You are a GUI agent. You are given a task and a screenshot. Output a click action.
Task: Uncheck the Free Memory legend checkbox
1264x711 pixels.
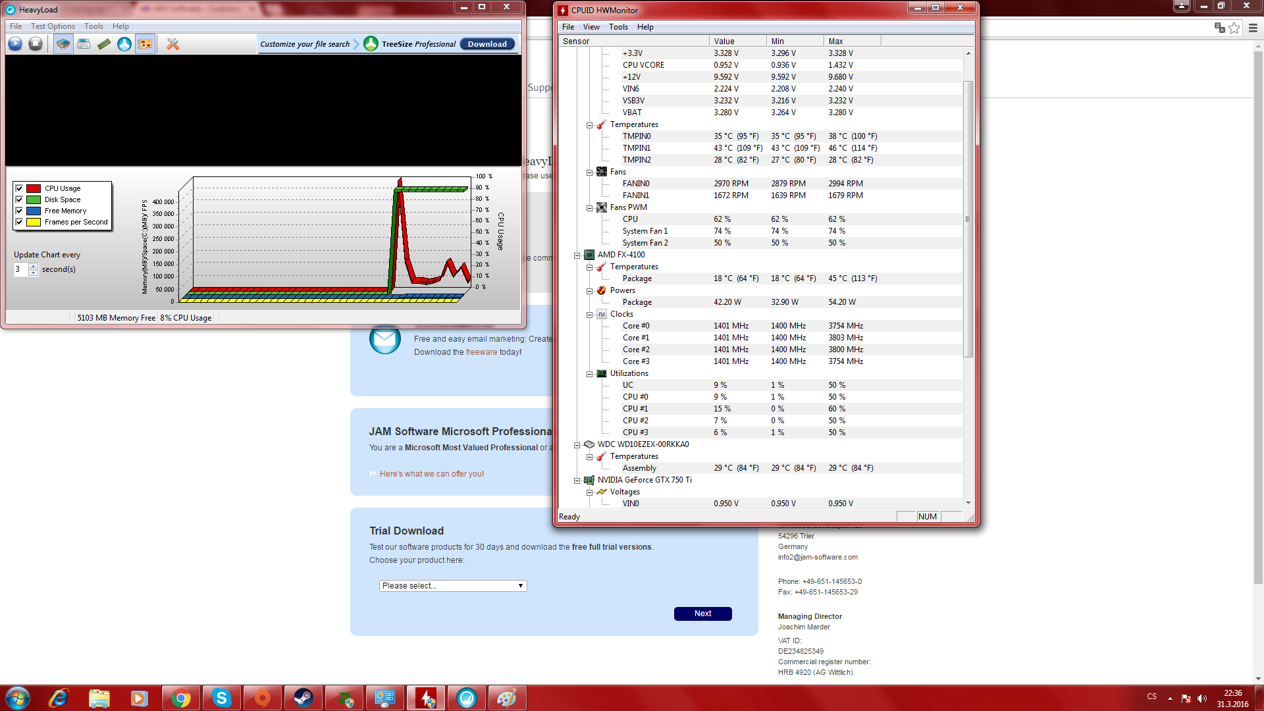(x=19, y=211)
